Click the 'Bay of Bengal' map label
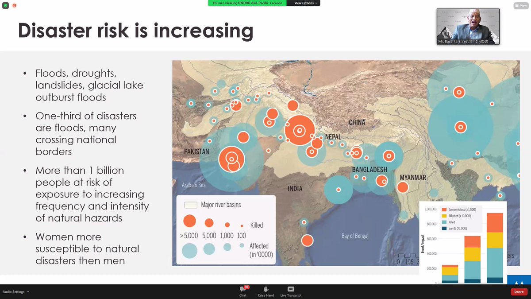 click(355, 236)
